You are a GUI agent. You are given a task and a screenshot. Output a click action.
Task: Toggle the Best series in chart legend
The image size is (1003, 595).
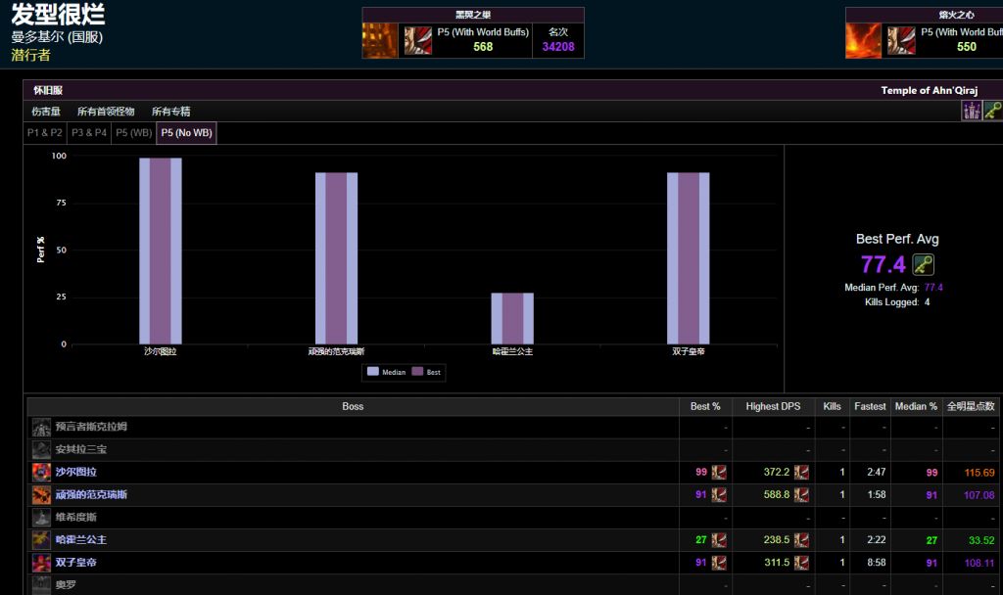coord(427,372)
